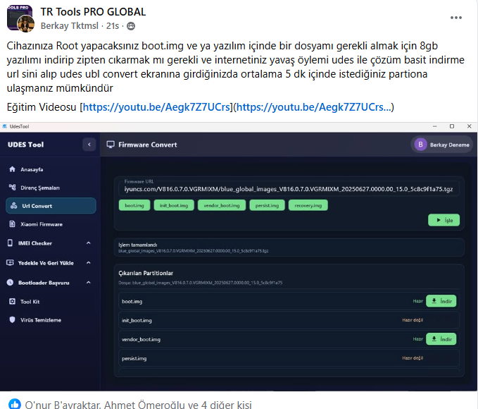Click the Berkay Deneme user avatar
478x409 pixels.
coord(421,145)
